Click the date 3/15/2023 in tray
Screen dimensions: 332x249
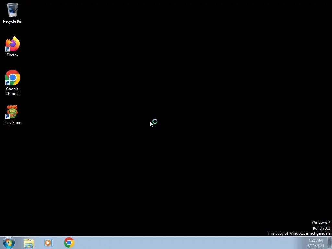[315, 246]
